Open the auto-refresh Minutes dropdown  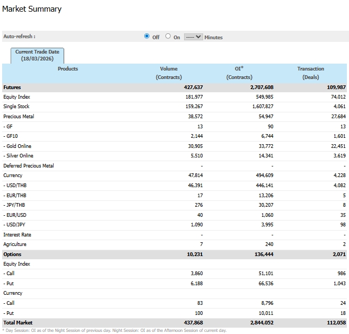(x=193, y=37)
